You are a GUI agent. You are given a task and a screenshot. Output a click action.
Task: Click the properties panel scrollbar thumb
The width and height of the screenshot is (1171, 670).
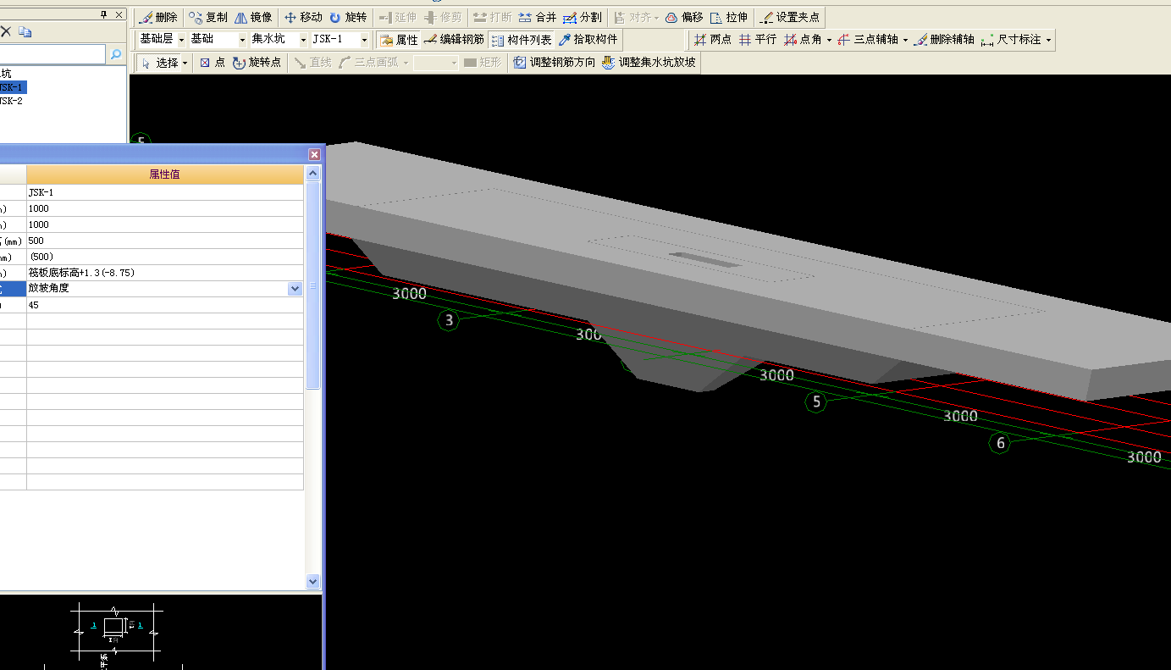pyautogui.click(x=312, y=285)
